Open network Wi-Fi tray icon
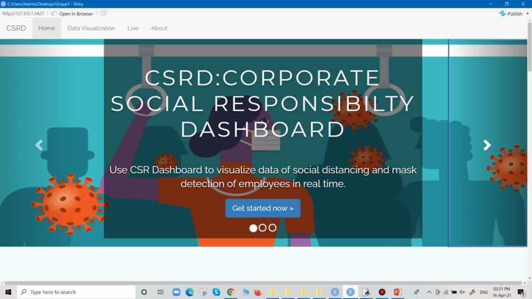 pyautogui.click(x=446, y=292)
